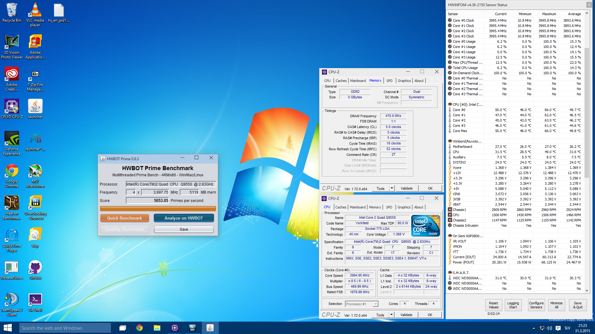Open TeamSpeak 3 Client icon
The image size is (595, 334).
click(x=12, y=304)
